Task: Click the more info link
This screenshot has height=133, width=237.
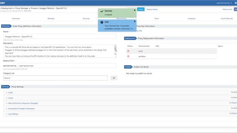Action: (28, 11)
